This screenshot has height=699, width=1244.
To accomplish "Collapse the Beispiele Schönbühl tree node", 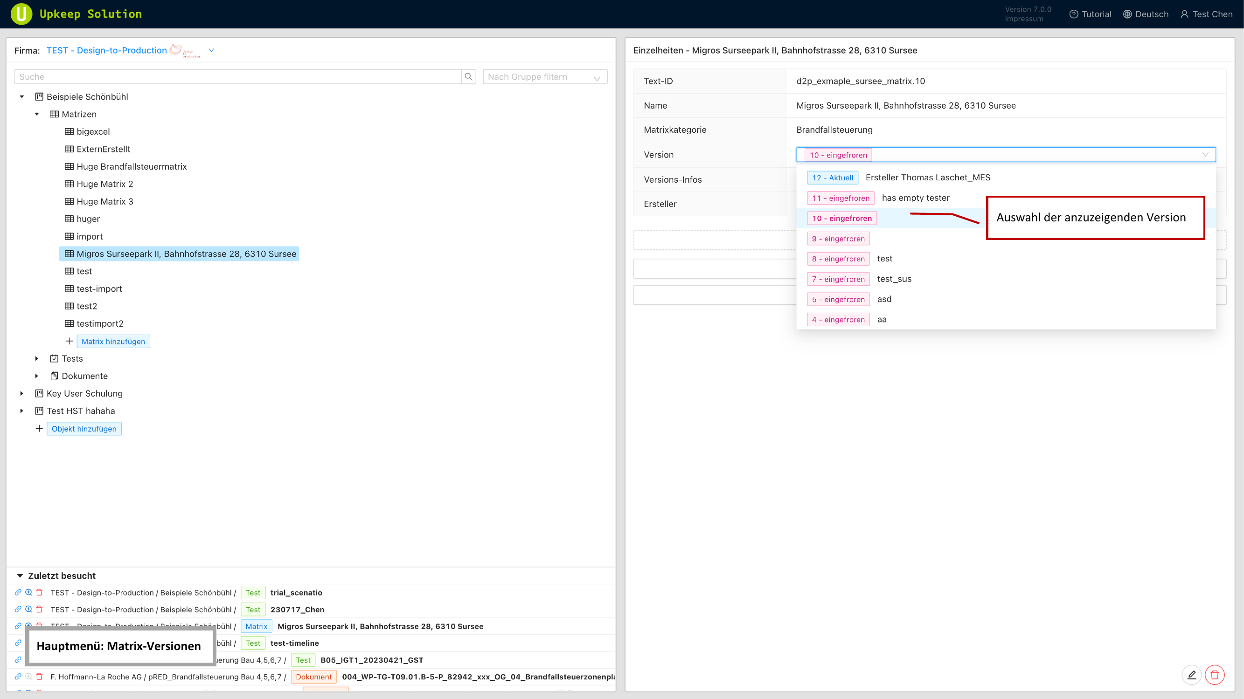I will point(22,97).
